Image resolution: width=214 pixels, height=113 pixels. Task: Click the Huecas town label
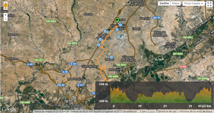coord(13,35)
